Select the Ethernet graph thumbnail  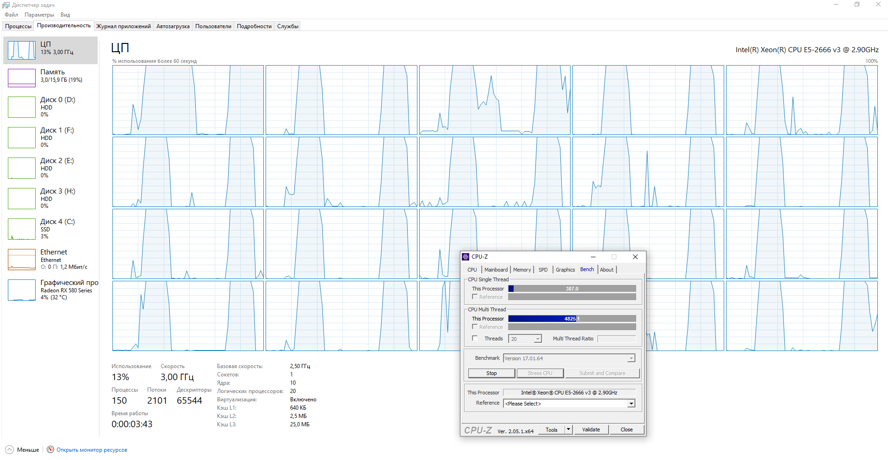click(x=22, y=259)
